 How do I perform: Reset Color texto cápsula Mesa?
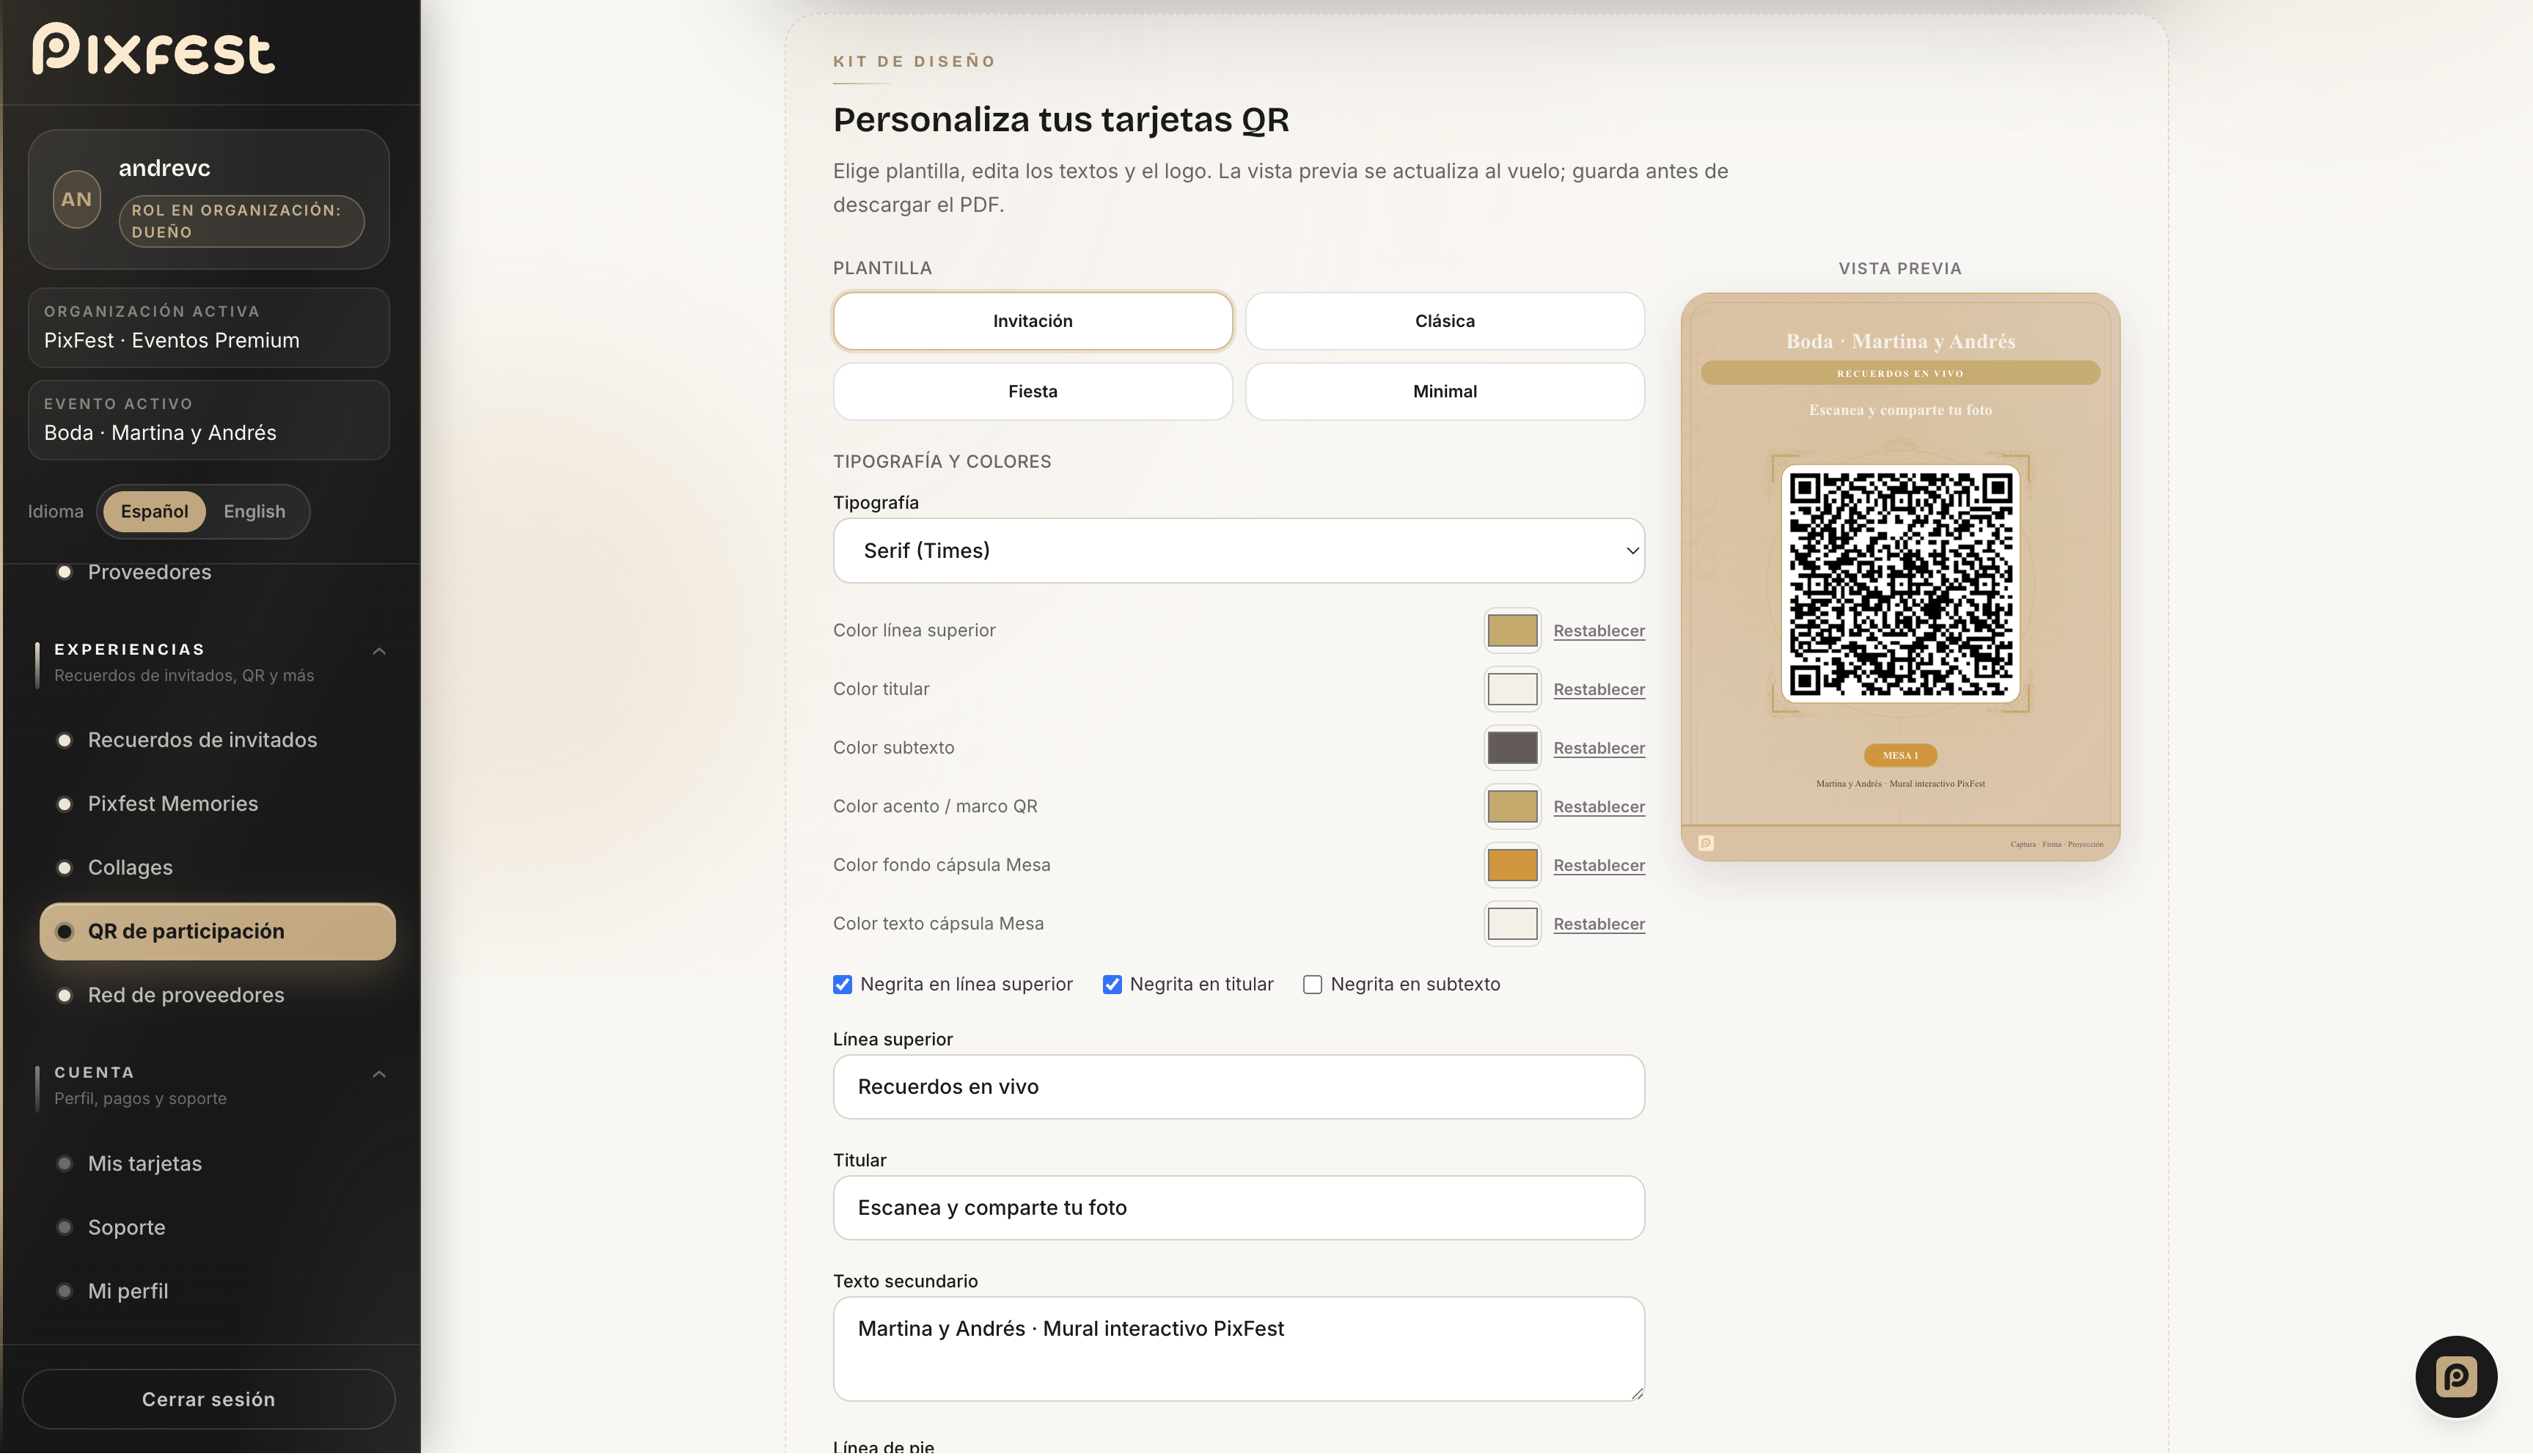pyautogui.click(x=1599, y=924)
